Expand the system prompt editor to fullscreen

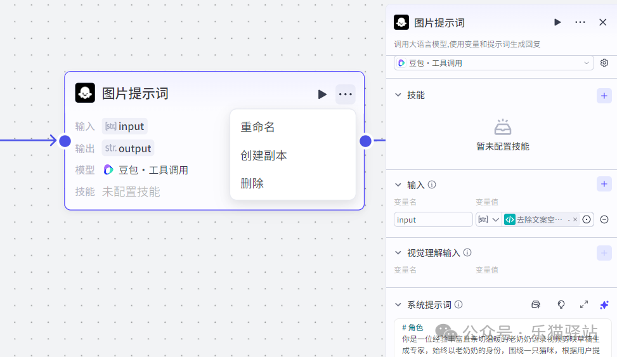click(584, 305)
